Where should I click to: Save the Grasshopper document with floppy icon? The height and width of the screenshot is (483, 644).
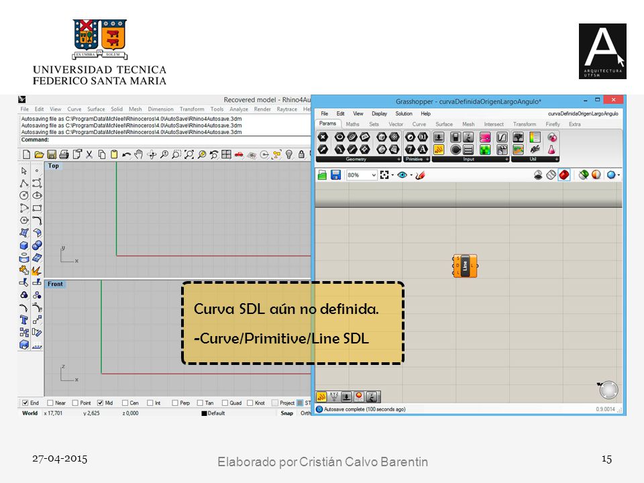tap(335, 175)
